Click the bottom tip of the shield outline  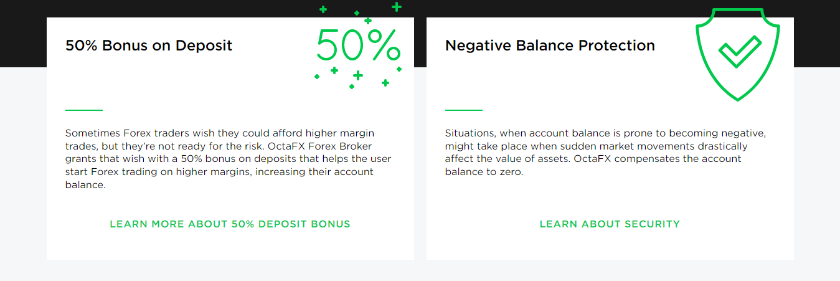[x=739, y=98]
